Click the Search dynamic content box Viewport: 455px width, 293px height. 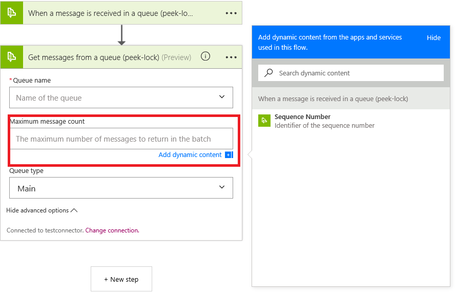[x=354, y=73]
